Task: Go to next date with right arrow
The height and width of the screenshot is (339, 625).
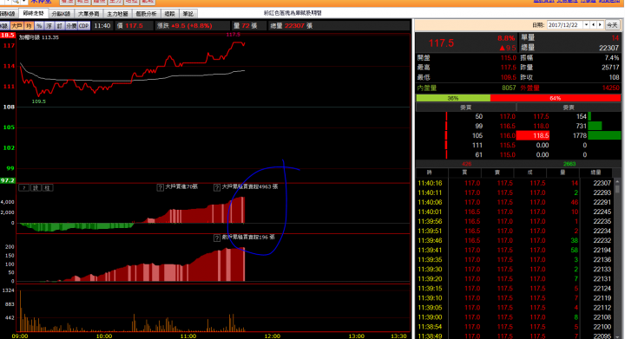Action: click(x=600, y=24)
